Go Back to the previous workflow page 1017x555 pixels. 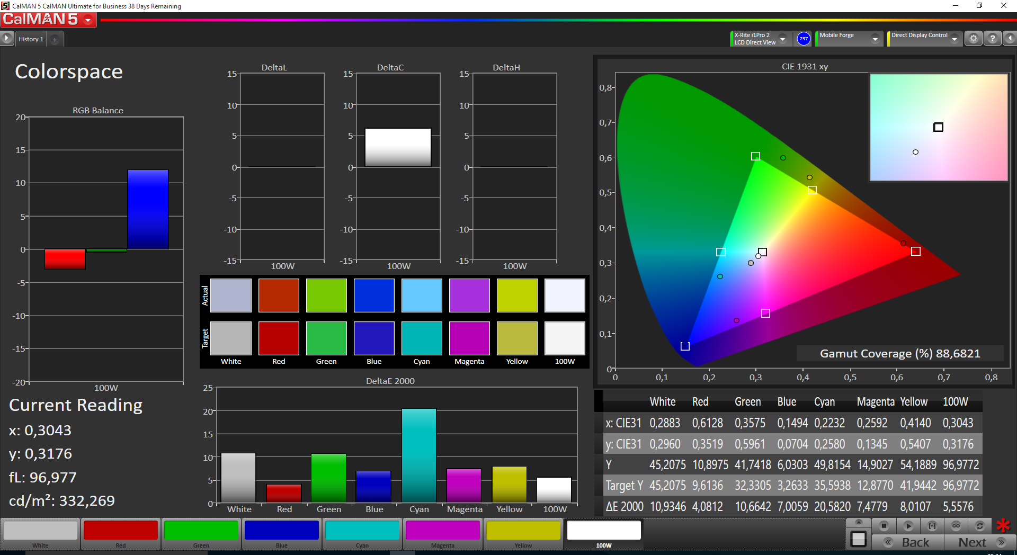pos(908,542)
